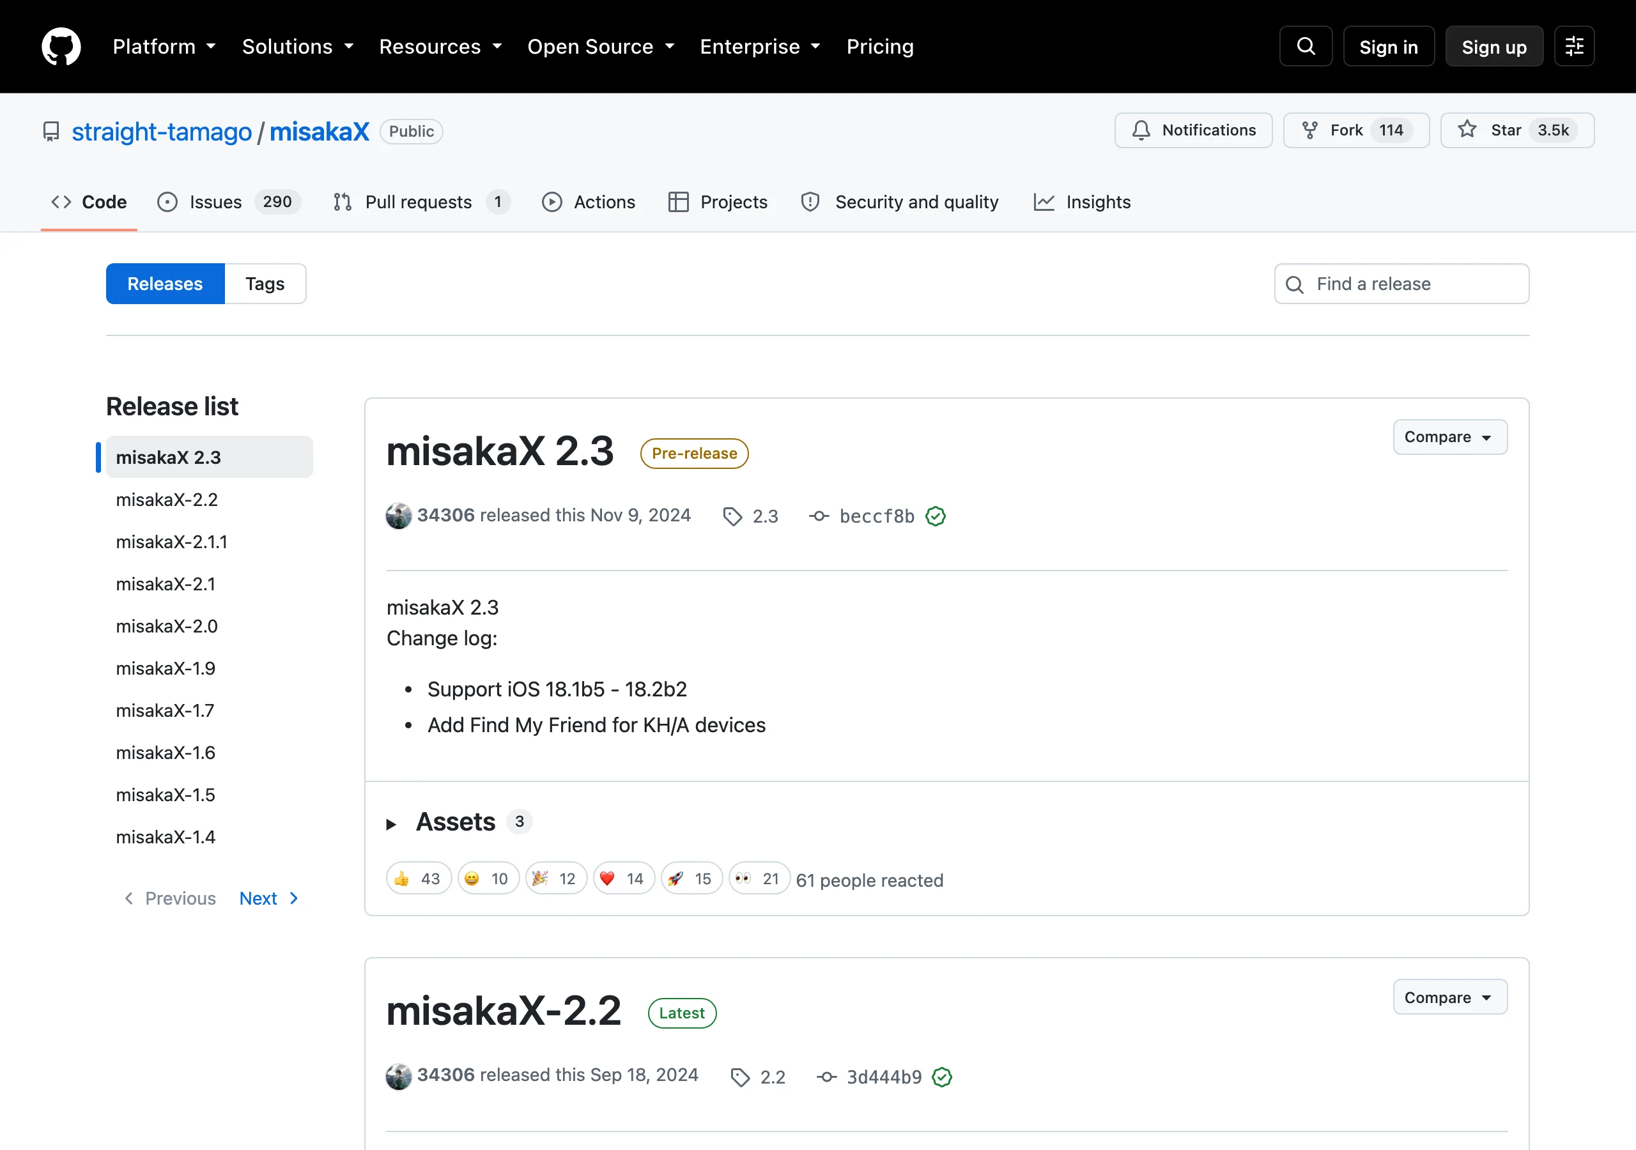Click the 2.2 tag link

[x=773, y=1077]
